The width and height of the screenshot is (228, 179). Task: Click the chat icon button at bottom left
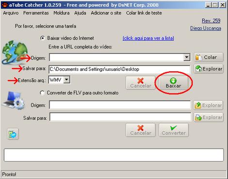tap(13, 134)
